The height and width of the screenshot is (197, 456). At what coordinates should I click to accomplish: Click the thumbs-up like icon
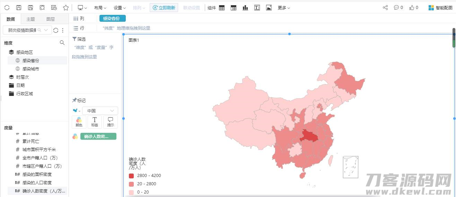(412, 8)
